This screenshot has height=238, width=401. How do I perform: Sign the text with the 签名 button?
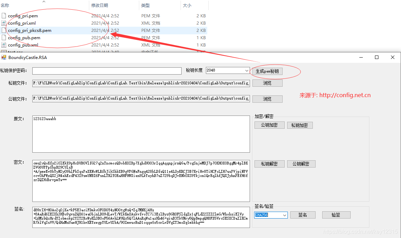coord(302,215)
